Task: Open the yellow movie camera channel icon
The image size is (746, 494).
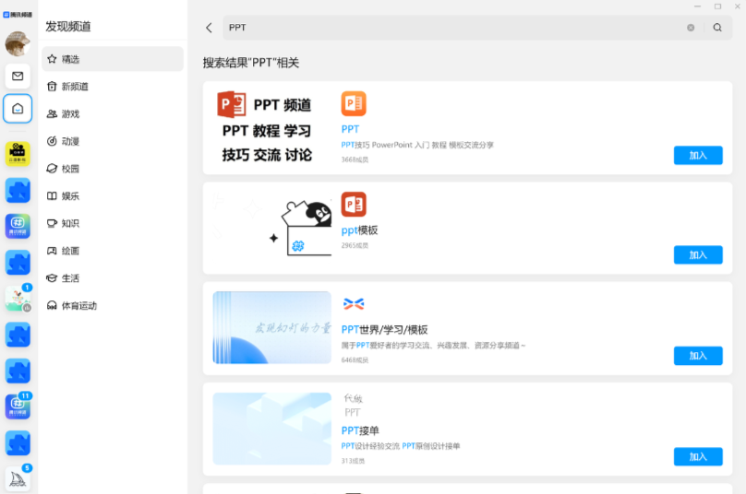Action: click(18, 154)
